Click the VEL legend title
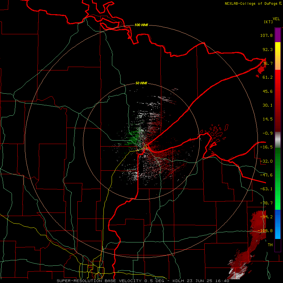The image size is (283, 283). (x=276, y=19)
